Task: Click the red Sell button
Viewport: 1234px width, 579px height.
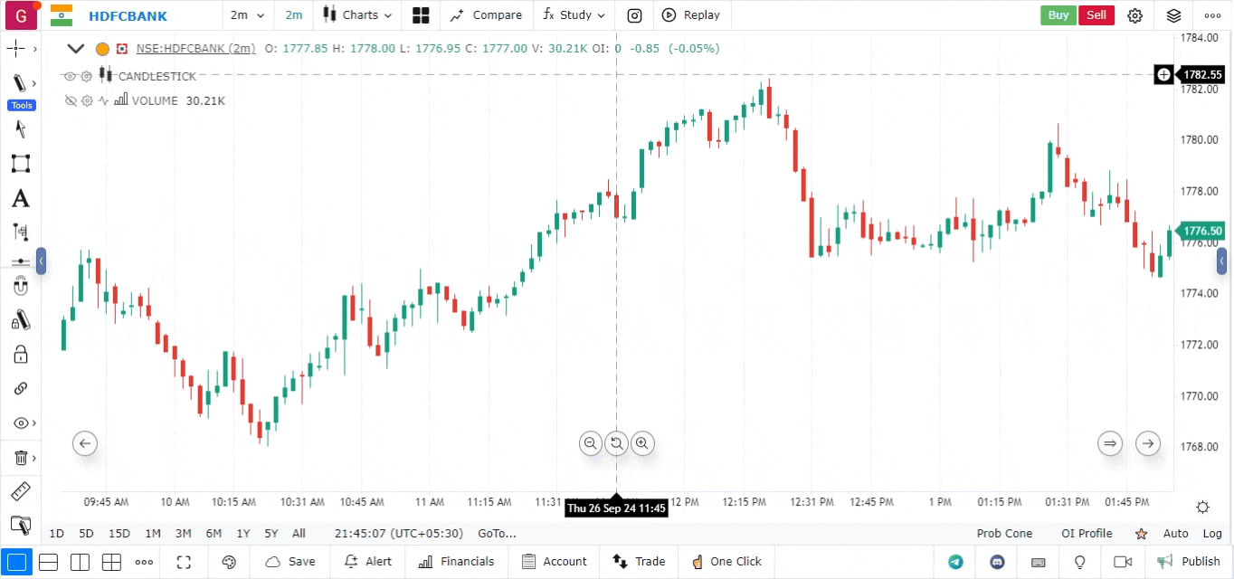Action: click(1096, 15)
